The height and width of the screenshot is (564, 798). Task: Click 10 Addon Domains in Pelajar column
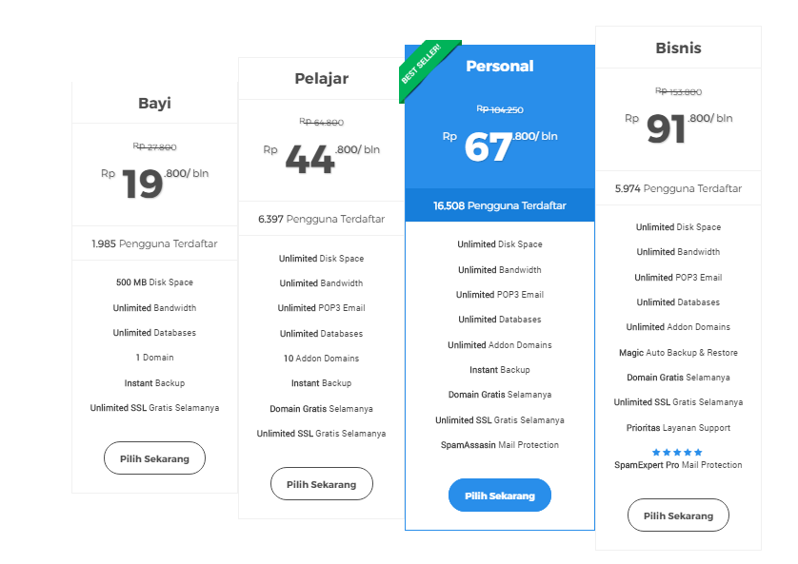tap(321, 358)
